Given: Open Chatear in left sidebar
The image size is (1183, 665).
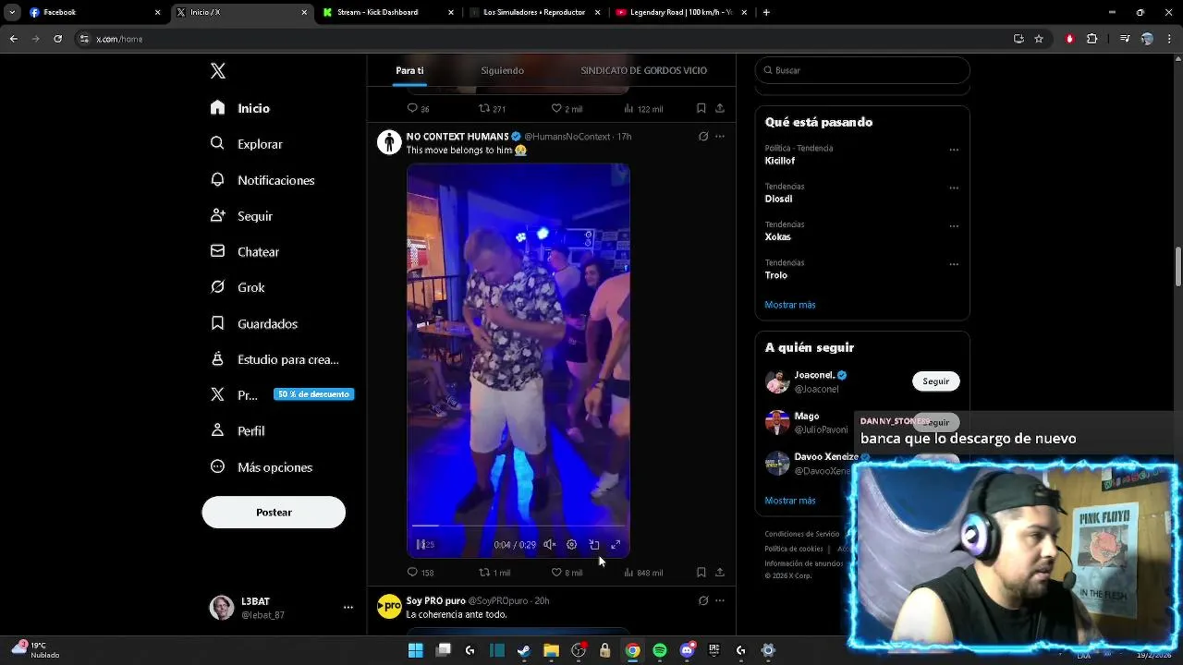Looking at the screenshot, I should [x=245, y=251].
